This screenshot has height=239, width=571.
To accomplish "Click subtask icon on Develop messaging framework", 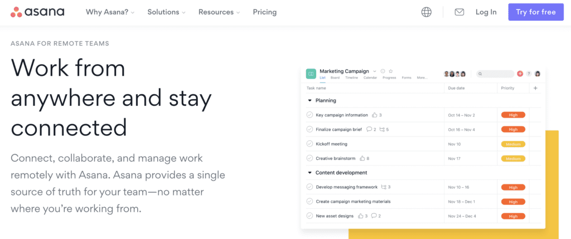I will coord(384,187).
